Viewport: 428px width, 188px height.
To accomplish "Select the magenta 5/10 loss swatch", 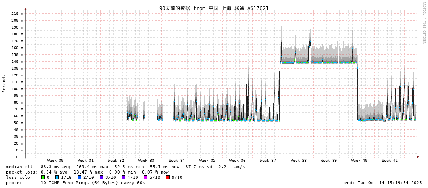I will tap(145, 177).
